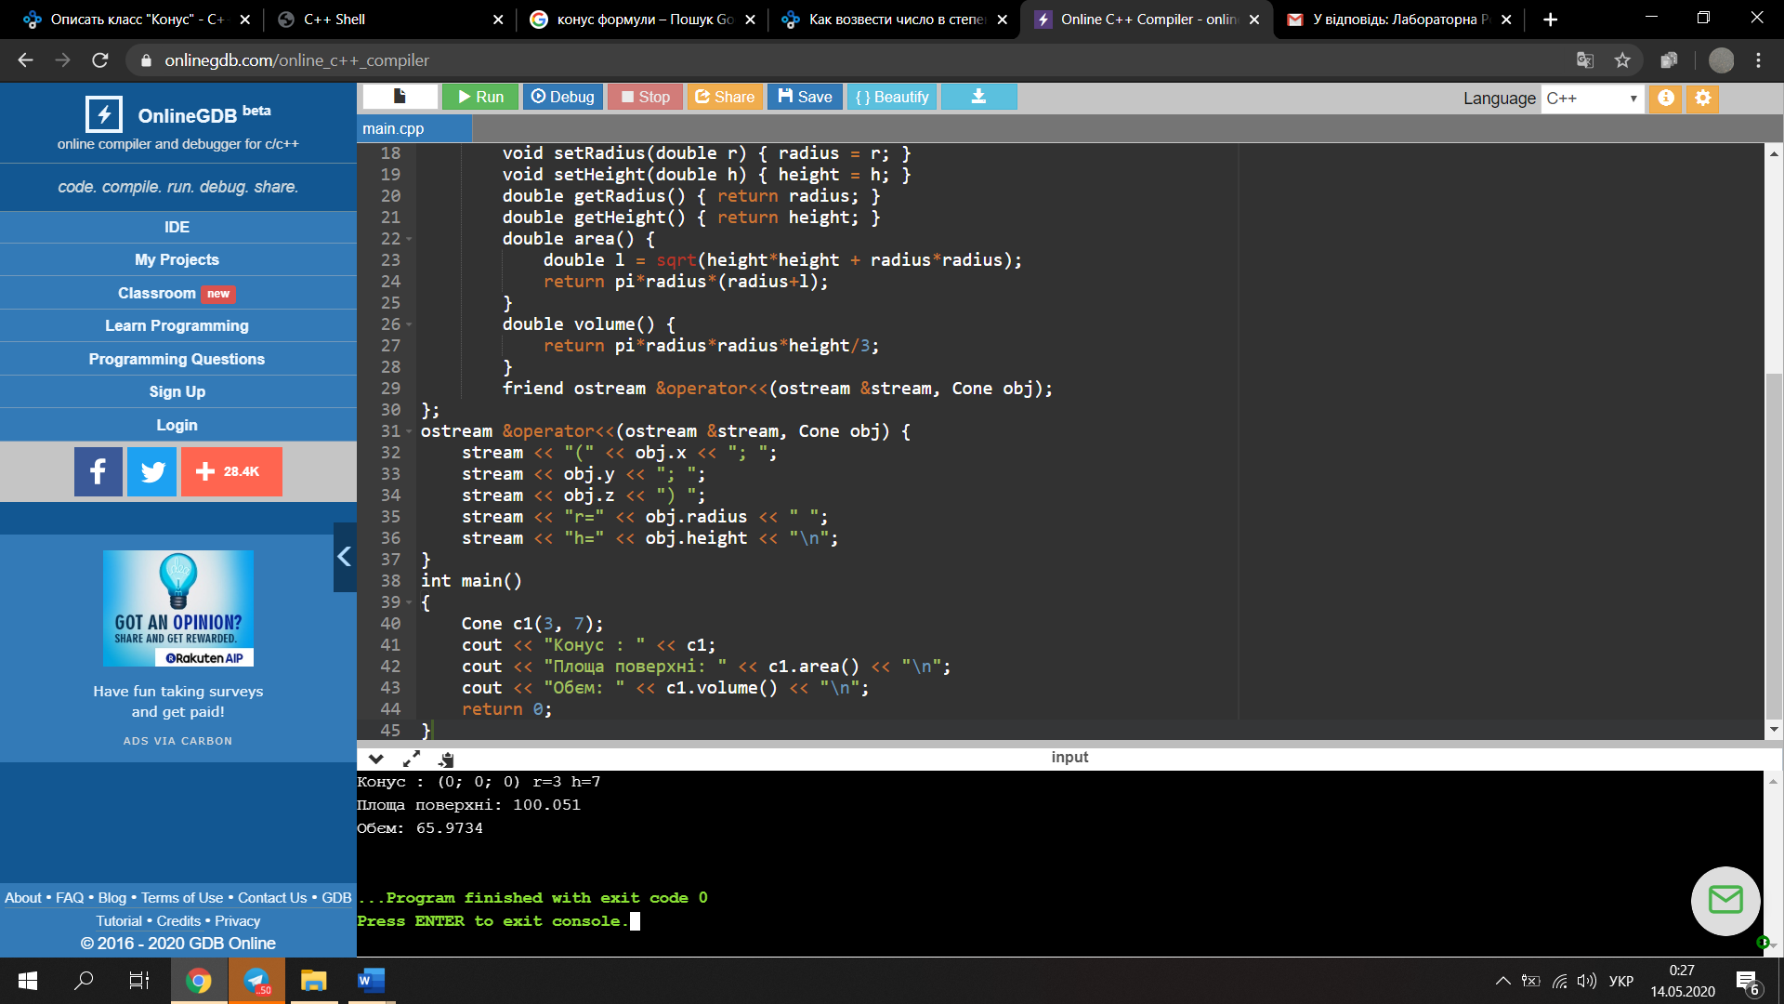Fold the area() function at line 22
This screenshot has width=1784, height=1004.
409,240
